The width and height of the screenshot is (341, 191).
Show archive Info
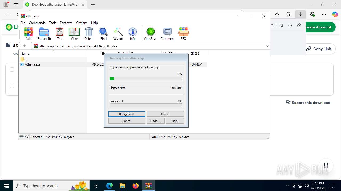point(133,34)
